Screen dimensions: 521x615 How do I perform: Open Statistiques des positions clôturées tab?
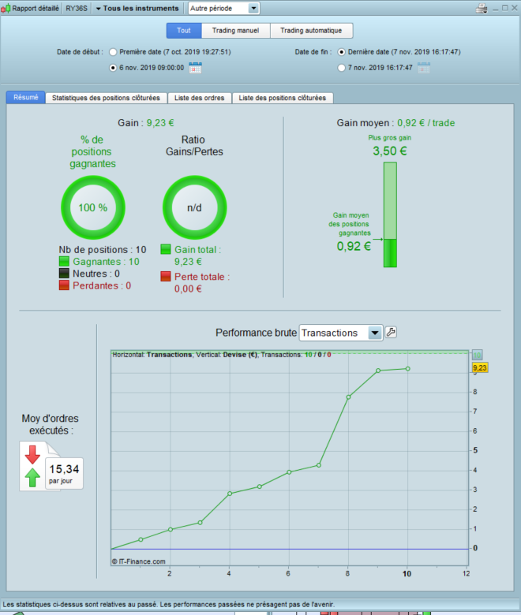(106, 98)
